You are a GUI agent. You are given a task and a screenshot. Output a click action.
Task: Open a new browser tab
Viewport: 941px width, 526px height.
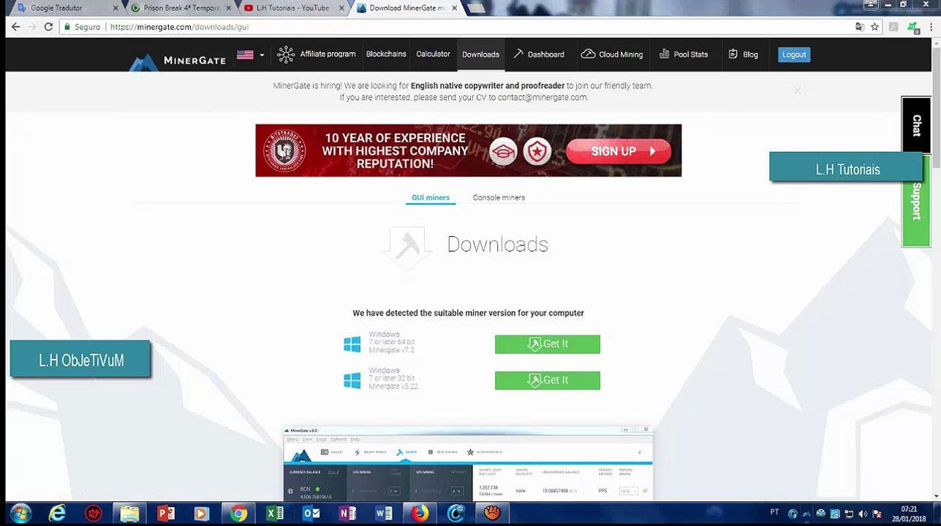click(476, 8)
